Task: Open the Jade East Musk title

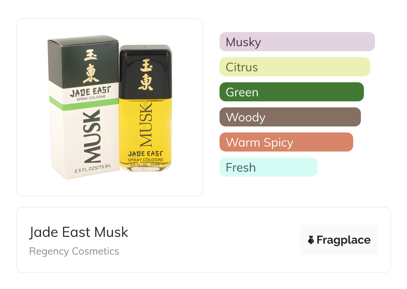Action: 79,232
